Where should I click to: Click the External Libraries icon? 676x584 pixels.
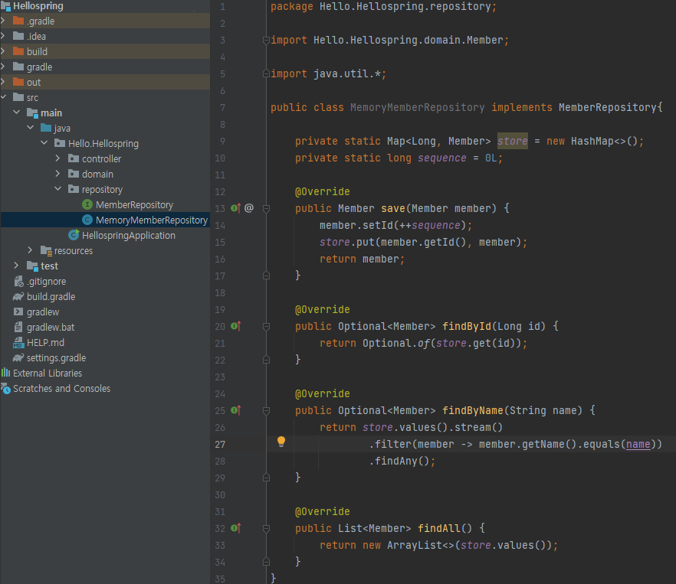[5, 373]
